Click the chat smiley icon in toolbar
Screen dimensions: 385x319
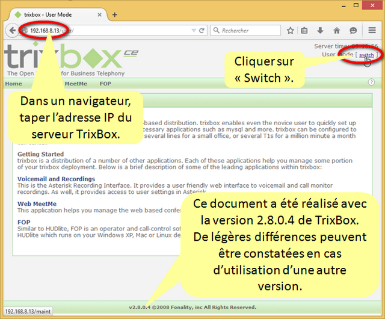pos(353,31)
